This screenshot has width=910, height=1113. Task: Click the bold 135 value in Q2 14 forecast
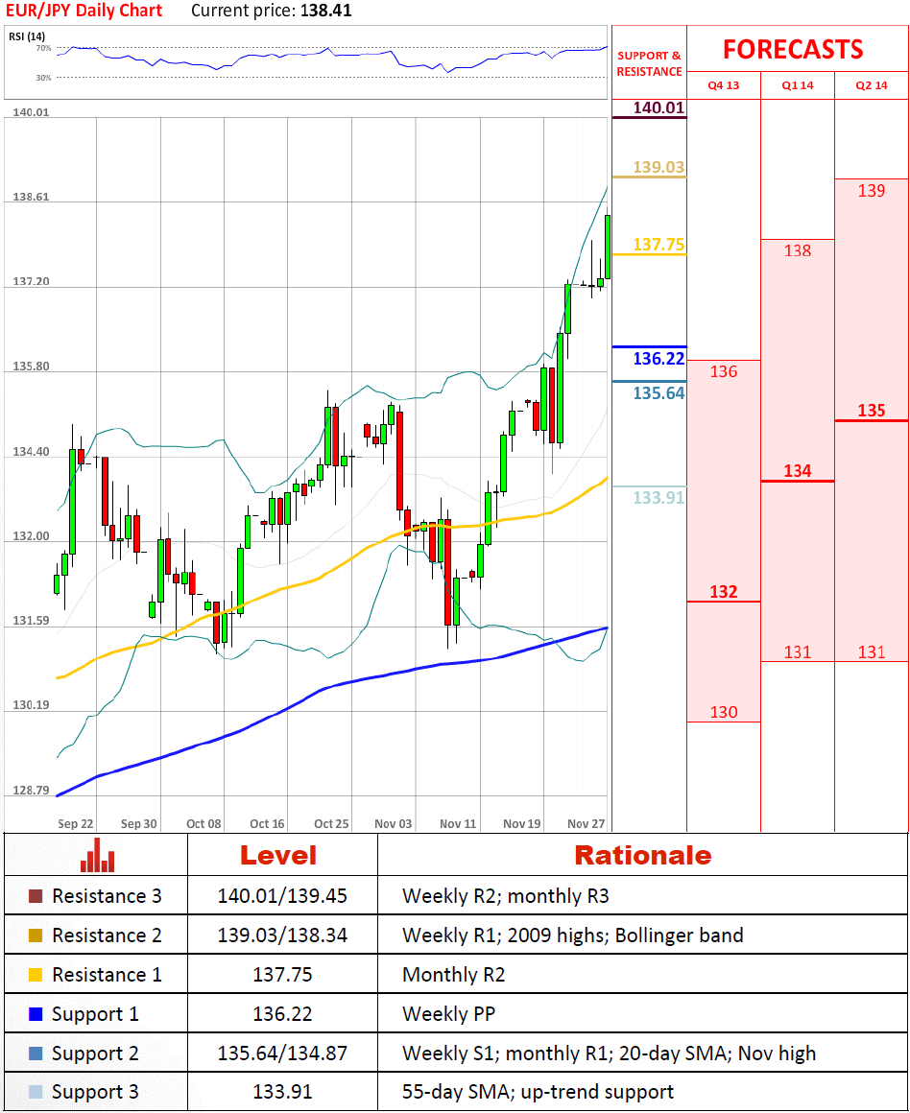tap(871, 411)
